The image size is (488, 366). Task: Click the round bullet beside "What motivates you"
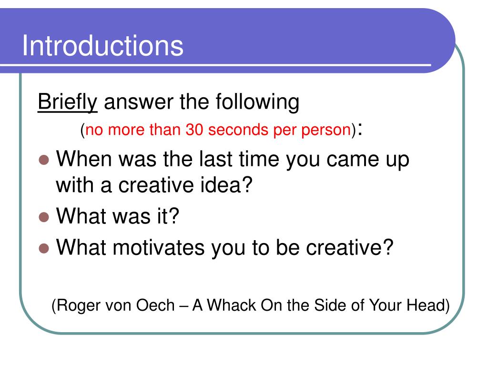coord(44,248)
